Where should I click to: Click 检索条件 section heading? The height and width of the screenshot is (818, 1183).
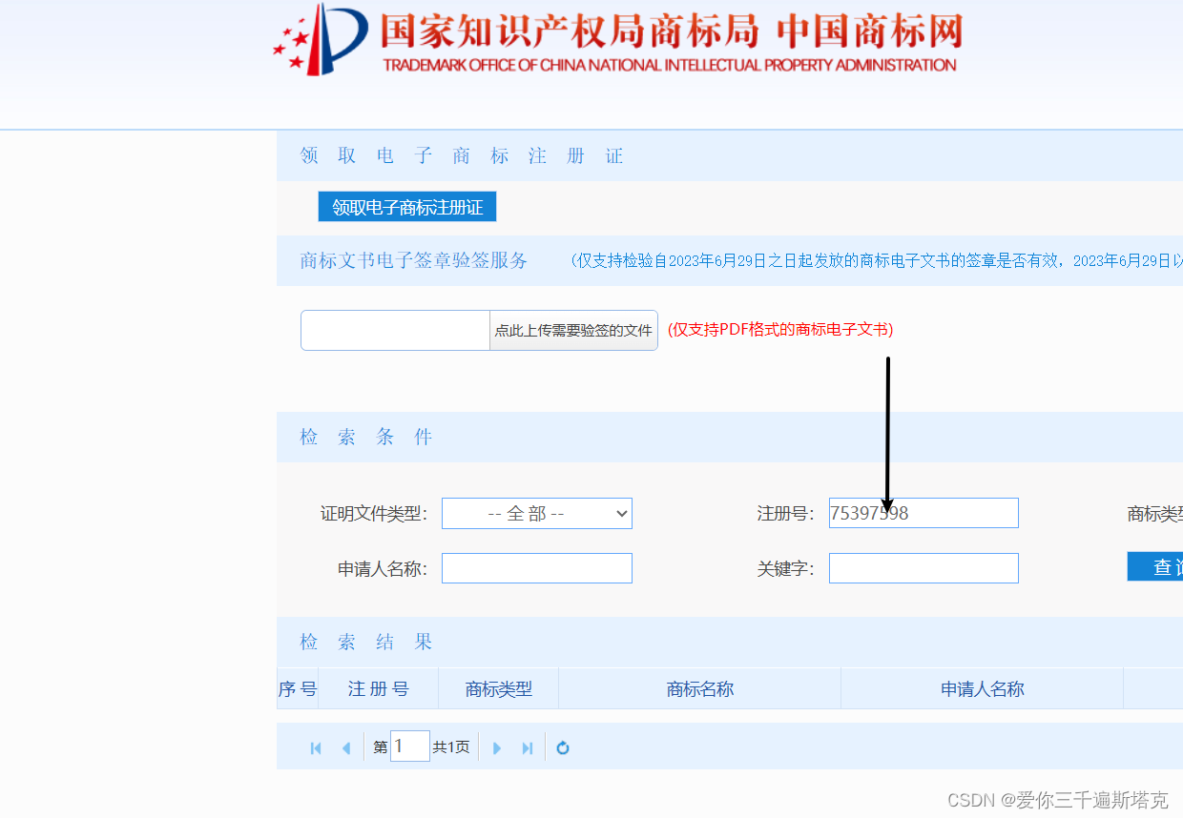coord(366,437)
